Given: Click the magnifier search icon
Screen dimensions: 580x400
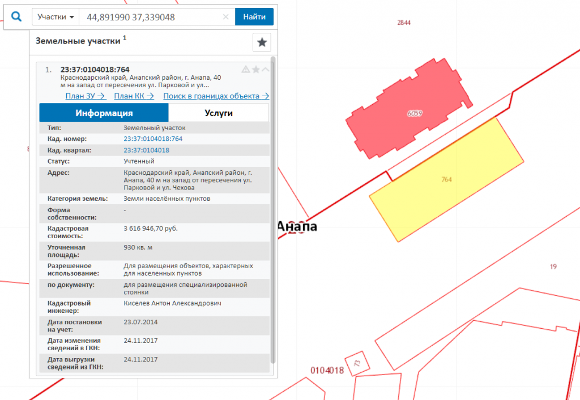Looking at the screenshot, I should (x=16, y=16).
